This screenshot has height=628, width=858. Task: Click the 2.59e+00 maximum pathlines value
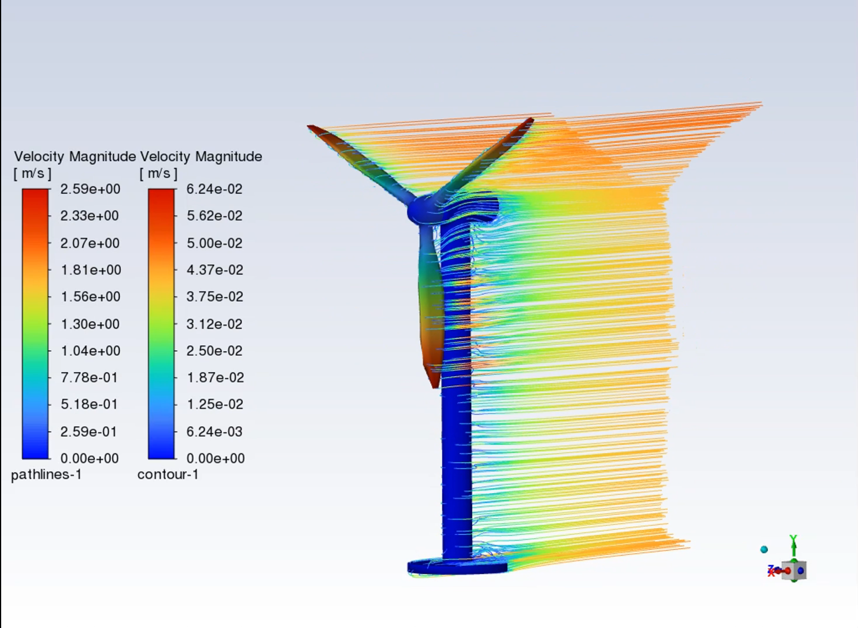tap(90, 189)
